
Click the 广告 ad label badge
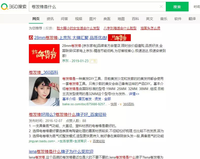93,61
